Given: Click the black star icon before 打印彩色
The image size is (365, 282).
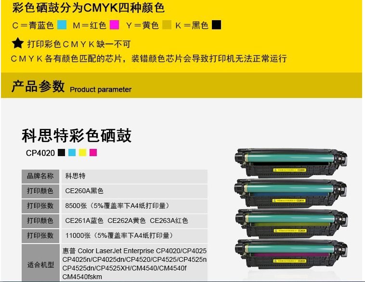Looking at the screenshot, I should pos(18,43).
